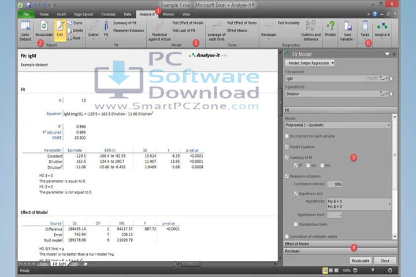Screen dimensions: 416x277
Task: Switch to Page Break Preview in status bar
Action: [x=336, y=271]
